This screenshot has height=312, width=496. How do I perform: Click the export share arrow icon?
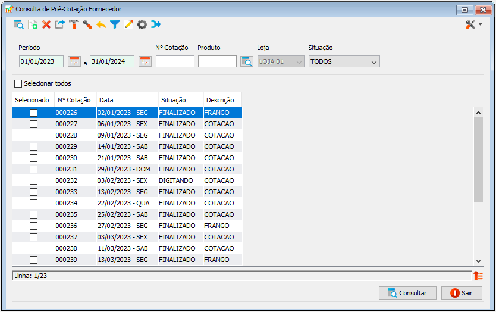coord(60,24)
